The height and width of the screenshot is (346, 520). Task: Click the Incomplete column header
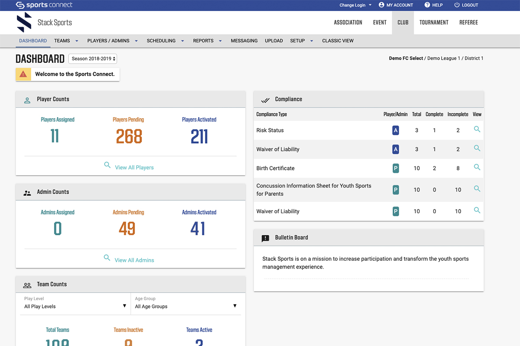coord(458,114)
